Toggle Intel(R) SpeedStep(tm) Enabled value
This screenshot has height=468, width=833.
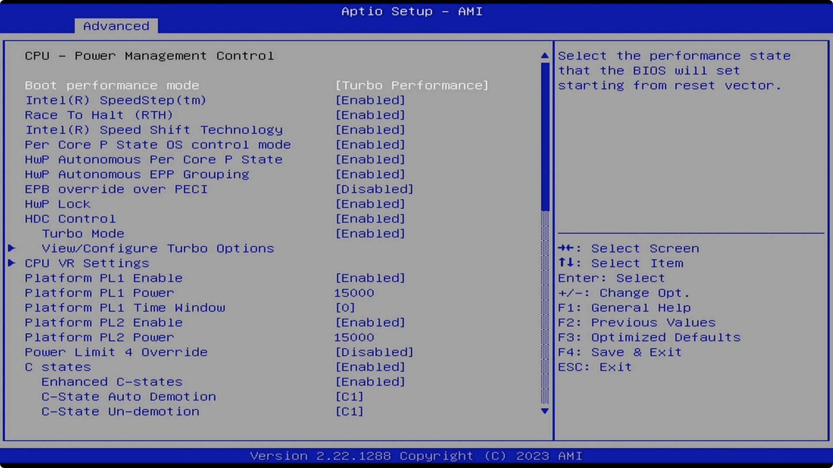pos(370,100)
